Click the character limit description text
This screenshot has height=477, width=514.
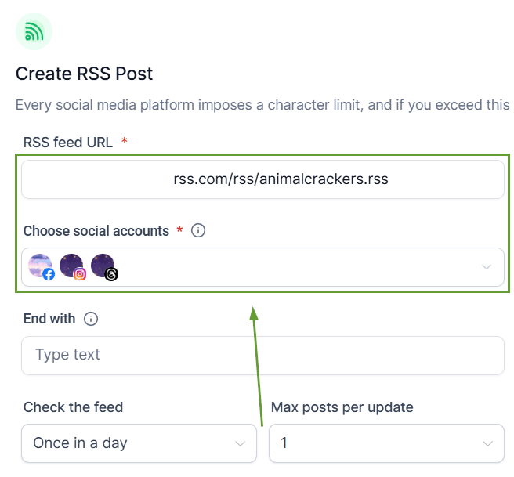(262, 105)
